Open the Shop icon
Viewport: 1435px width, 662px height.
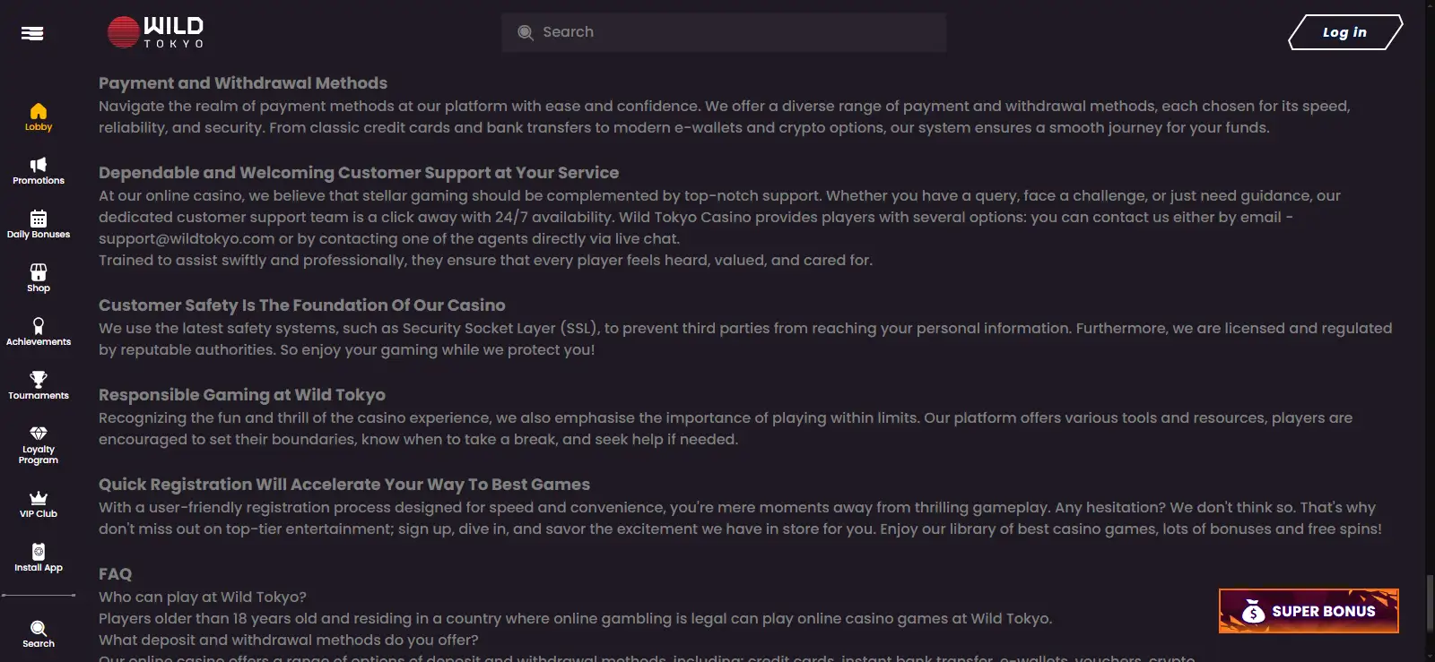(39, 272)
